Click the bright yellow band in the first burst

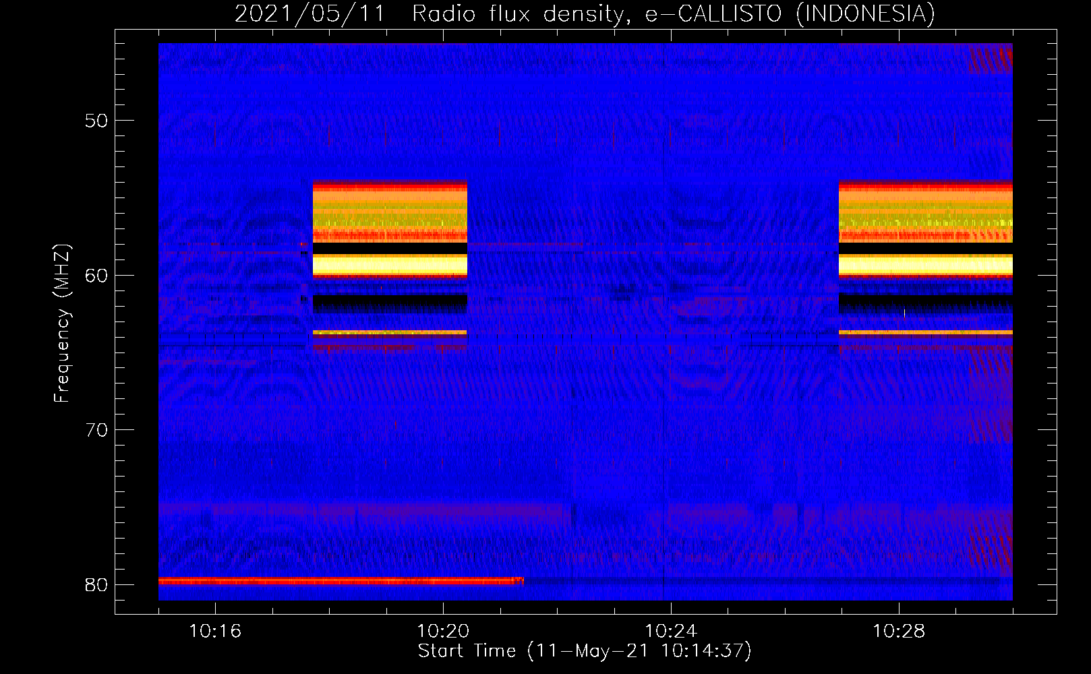pyautogui.click(x=390, y=264)
